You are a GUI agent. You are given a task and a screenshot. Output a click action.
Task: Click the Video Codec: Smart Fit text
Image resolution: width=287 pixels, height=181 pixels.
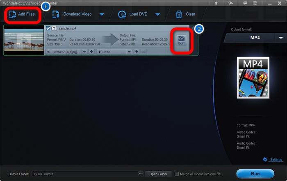click(246, 134)
